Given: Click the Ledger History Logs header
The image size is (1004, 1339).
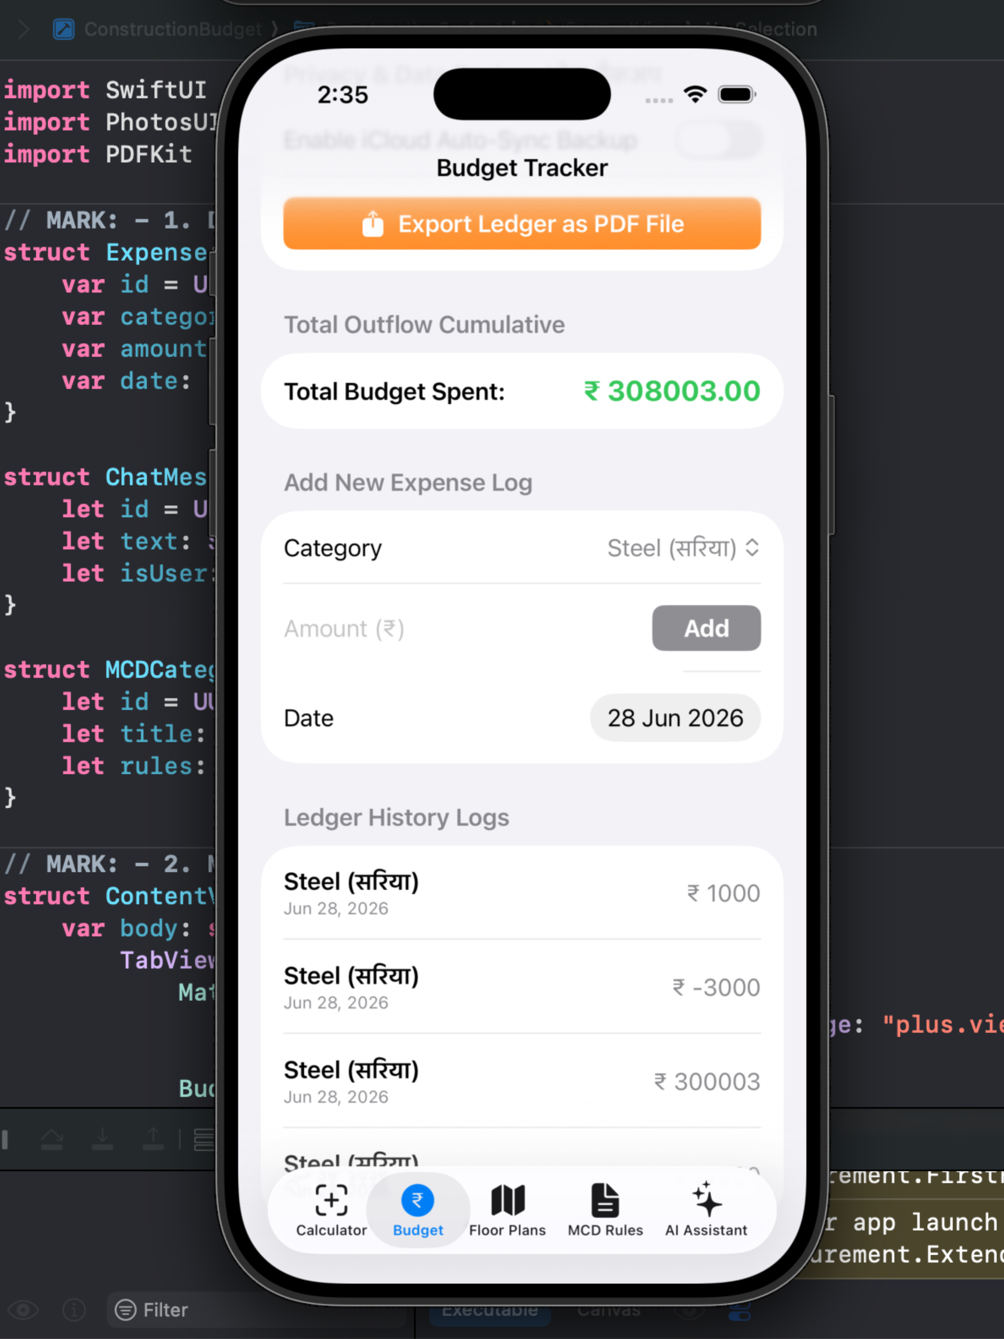Looking at the screenshot, I should (x=397, y=818).
